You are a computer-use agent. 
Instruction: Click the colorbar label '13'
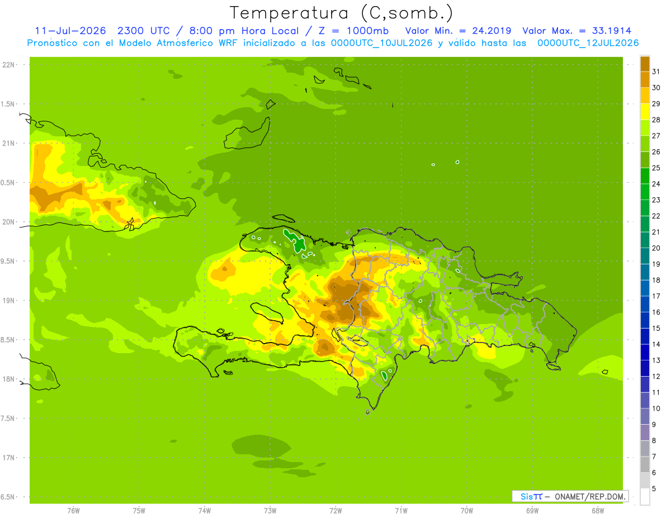pyautogui.click(x=656, y=360)
